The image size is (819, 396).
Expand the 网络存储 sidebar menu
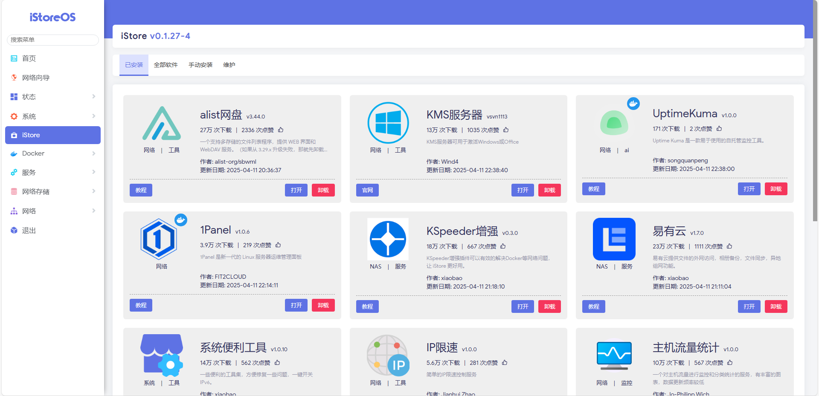pyautogui.click(x=53, y=191)
